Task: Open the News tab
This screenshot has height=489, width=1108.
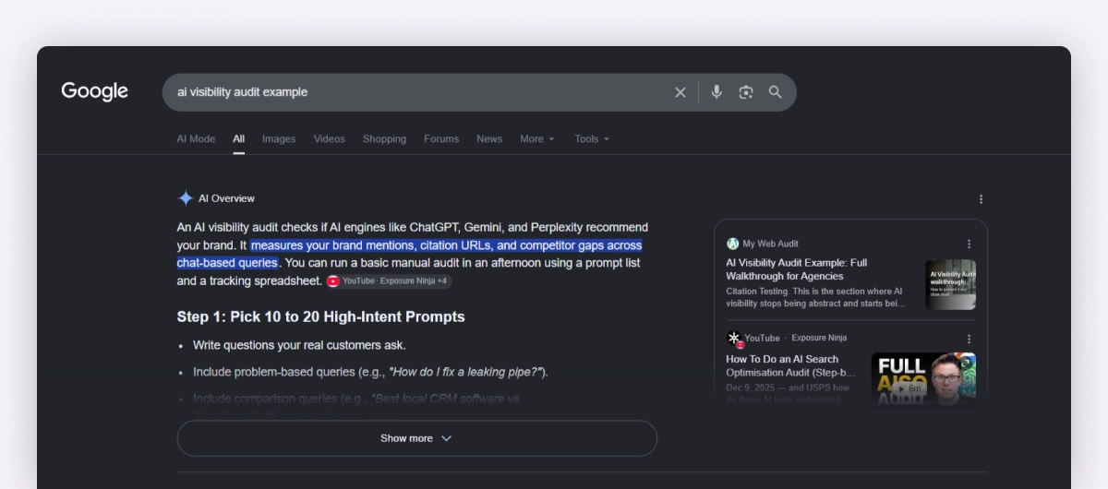Action: [x=489, y=138]
